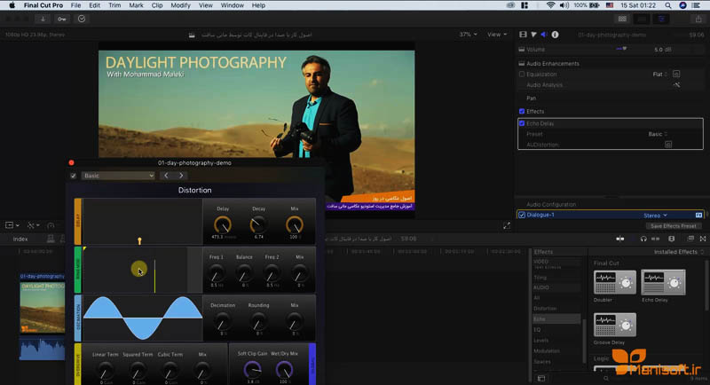Open the Equalization editor icon
Screen dimensions: 710x385
coord(676,74)
